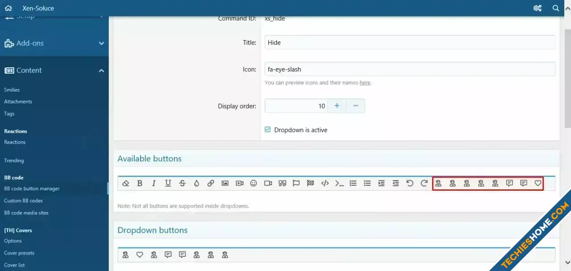The image size is (571, 271).
Task: Click the ordered list button
Action: point(353,183)
